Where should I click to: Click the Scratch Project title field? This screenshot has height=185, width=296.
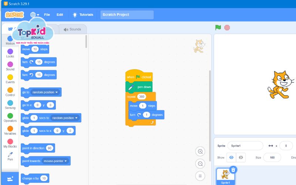click(x=127, y=15)
